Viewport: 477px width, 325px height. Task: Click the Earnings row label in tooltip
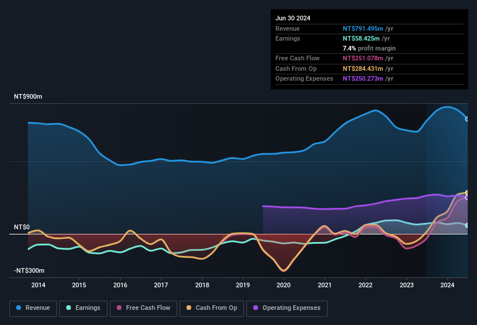(288, 38)
